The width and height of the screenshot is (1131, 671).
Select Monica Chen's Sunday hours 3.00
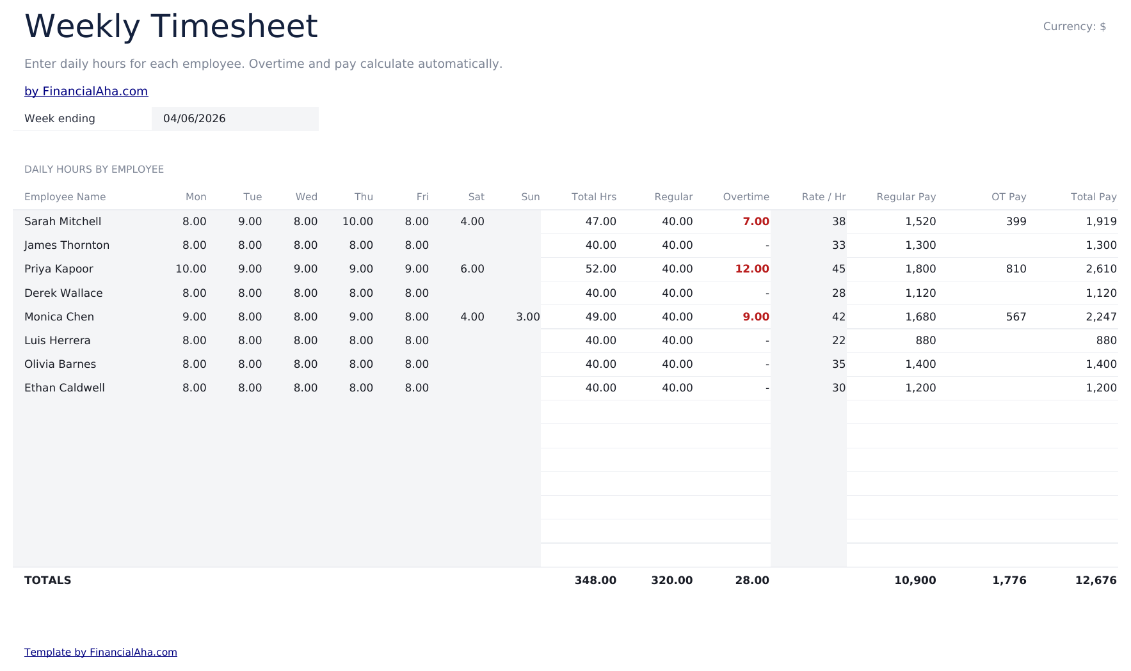(528, 317)
